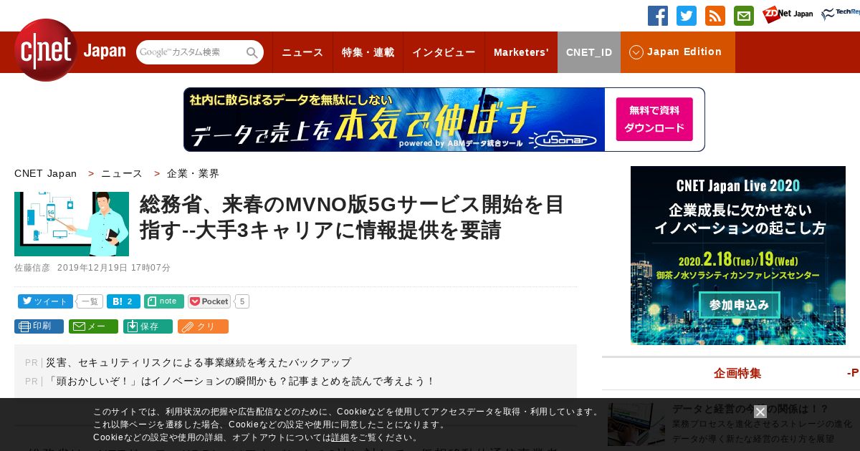Click the 無料で資料ダウンロード pink button

coord(654,120)
